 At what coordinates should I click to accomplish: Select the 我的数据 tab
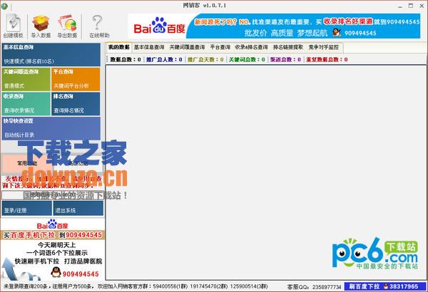(x=118, y=47)
